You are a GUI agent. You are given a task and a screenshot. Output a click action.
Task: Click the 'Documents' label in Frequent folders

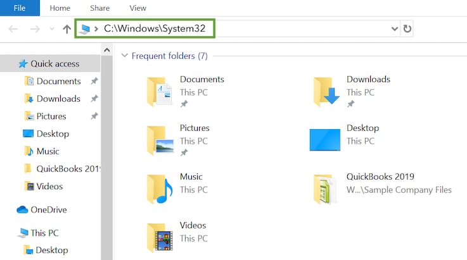point(202,80)
